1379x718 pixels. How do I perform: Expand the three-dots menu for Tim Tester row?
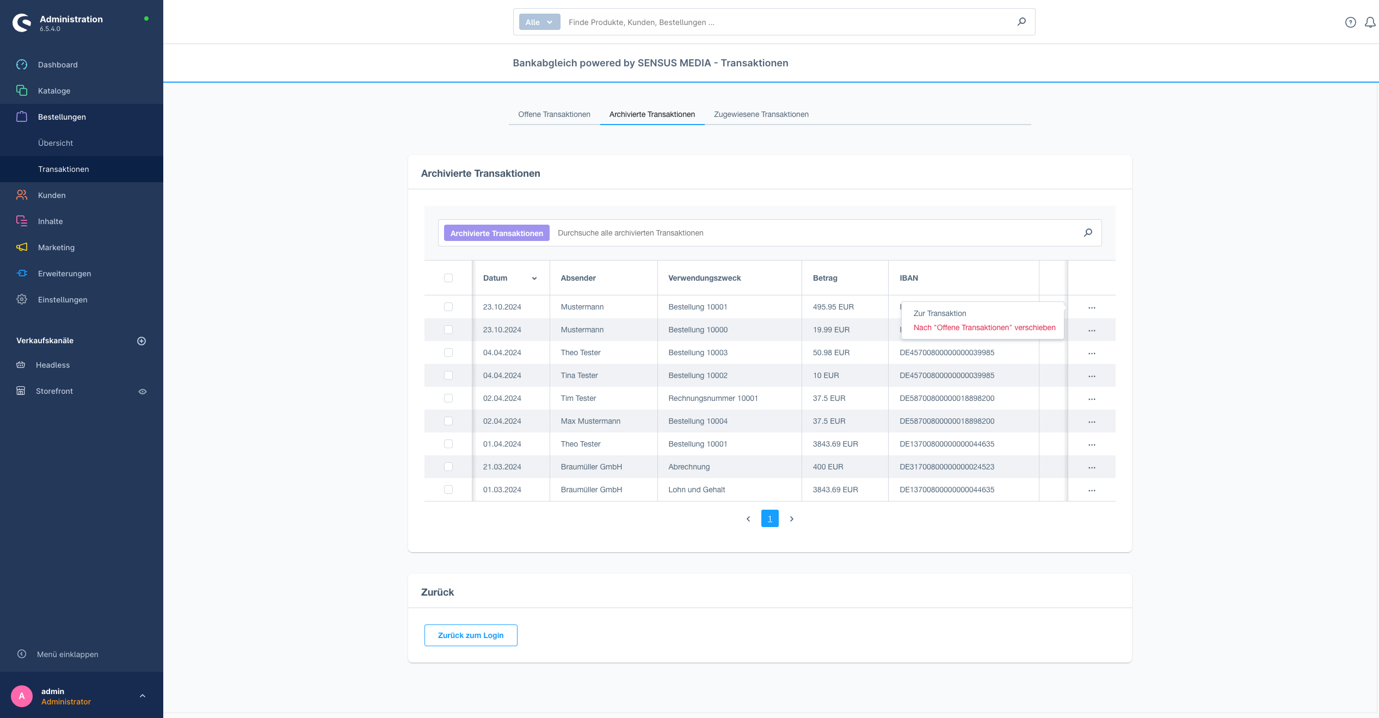tap(1092, 397)
